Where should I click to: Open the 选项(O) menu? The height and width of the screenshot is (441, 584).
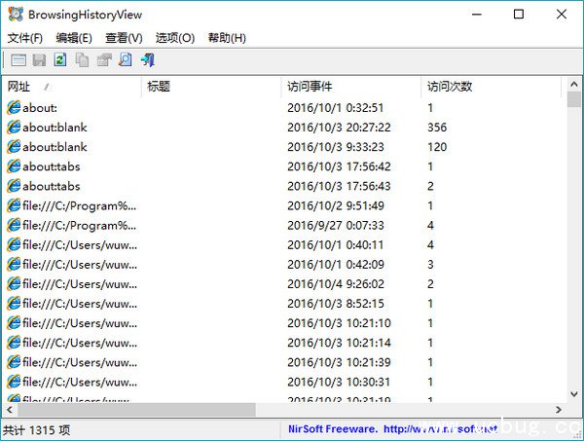(174, 38)
